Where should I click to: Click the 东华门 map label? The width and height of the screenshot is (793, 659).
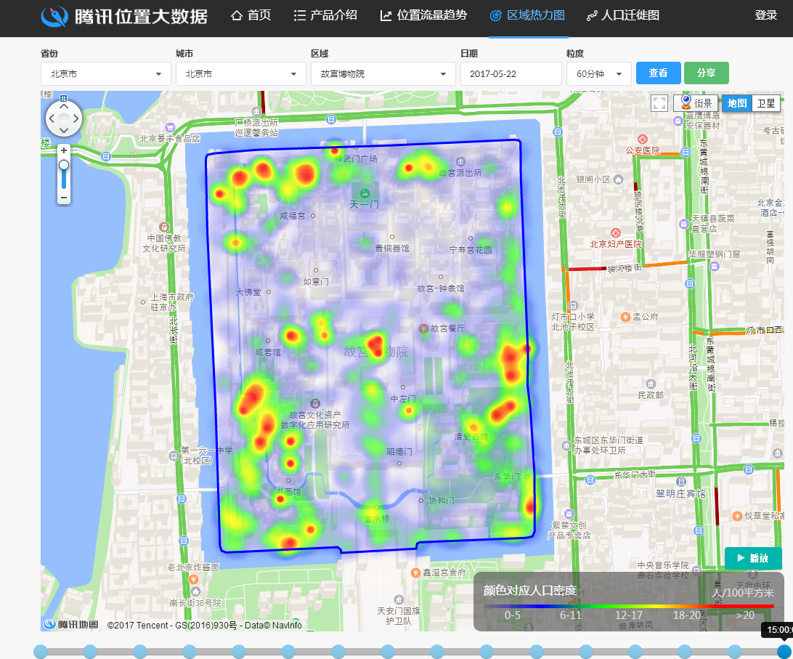(506, 477)
